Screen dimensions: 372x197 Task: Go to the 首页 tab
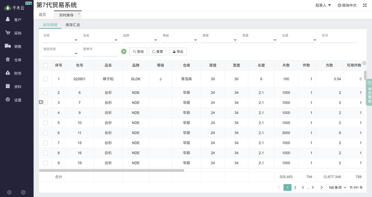click(x=42, y=15)
